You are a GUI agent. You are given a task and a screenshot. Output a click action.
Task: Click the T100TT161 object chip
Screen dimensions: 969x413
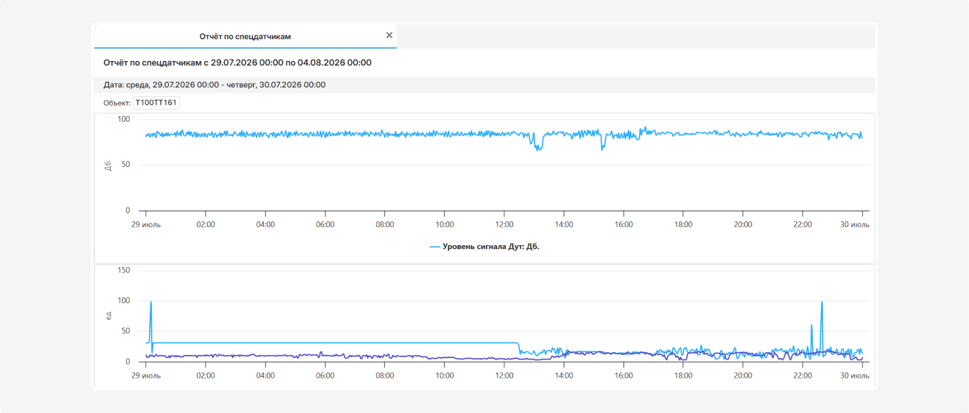tap(156, 103)
